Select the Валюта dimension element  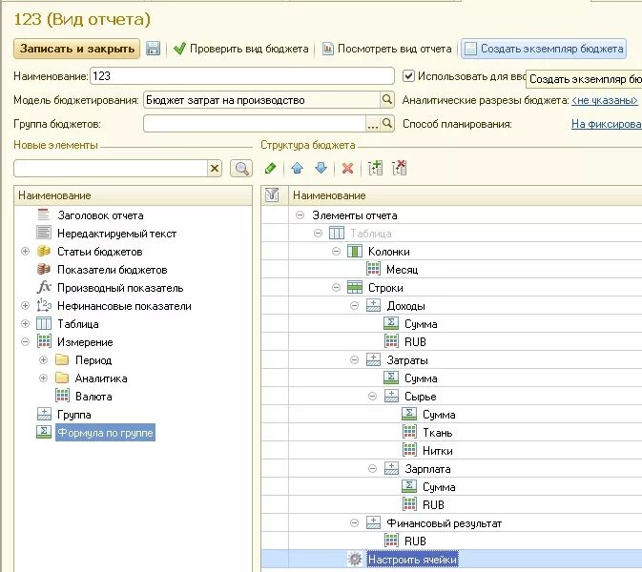93,396
